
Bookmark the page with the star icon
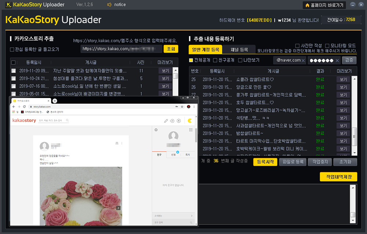[182, 107]
